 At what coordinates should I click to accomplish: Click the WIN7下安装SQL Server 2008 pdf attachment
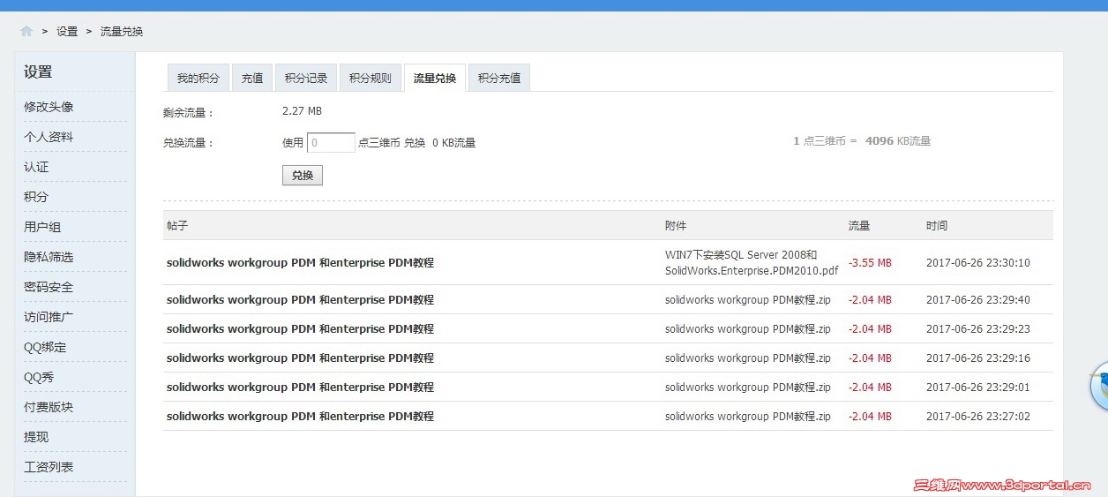752,262
